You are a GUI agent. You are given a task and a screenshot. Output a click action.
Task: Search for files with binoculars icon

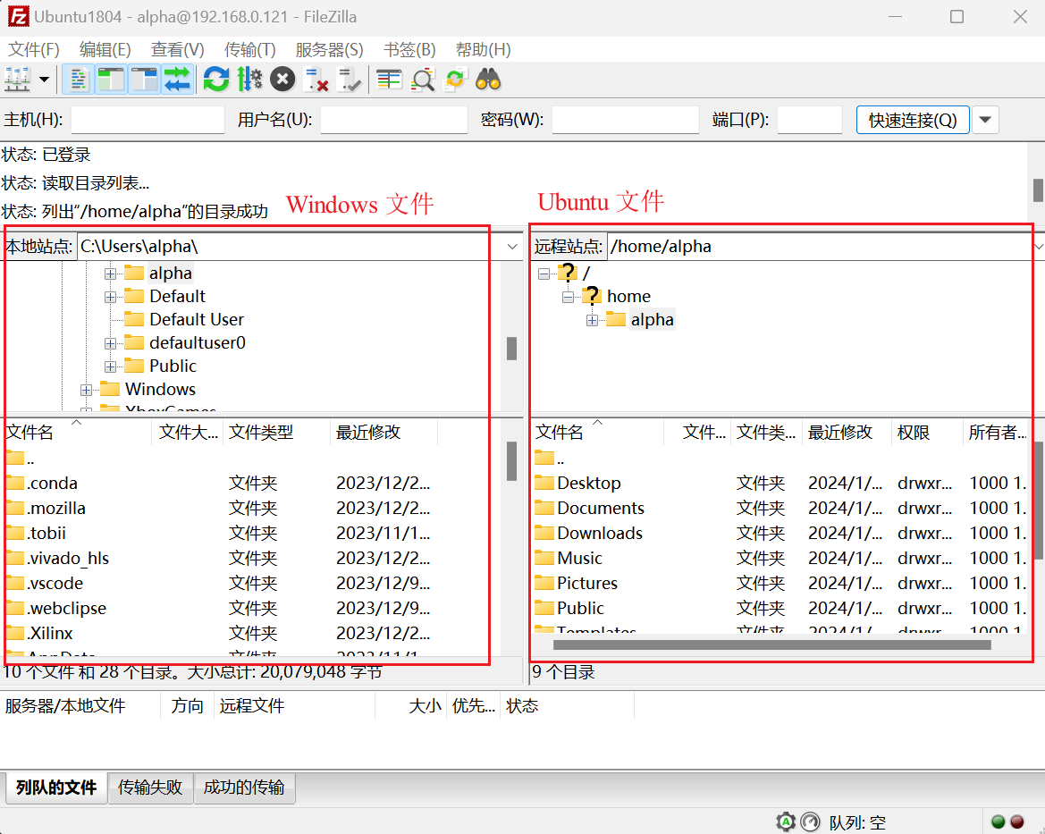pos(488,80)
